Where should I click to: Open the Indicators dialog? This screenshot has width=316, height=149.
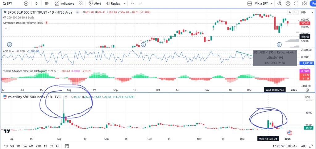click(64, 3)
